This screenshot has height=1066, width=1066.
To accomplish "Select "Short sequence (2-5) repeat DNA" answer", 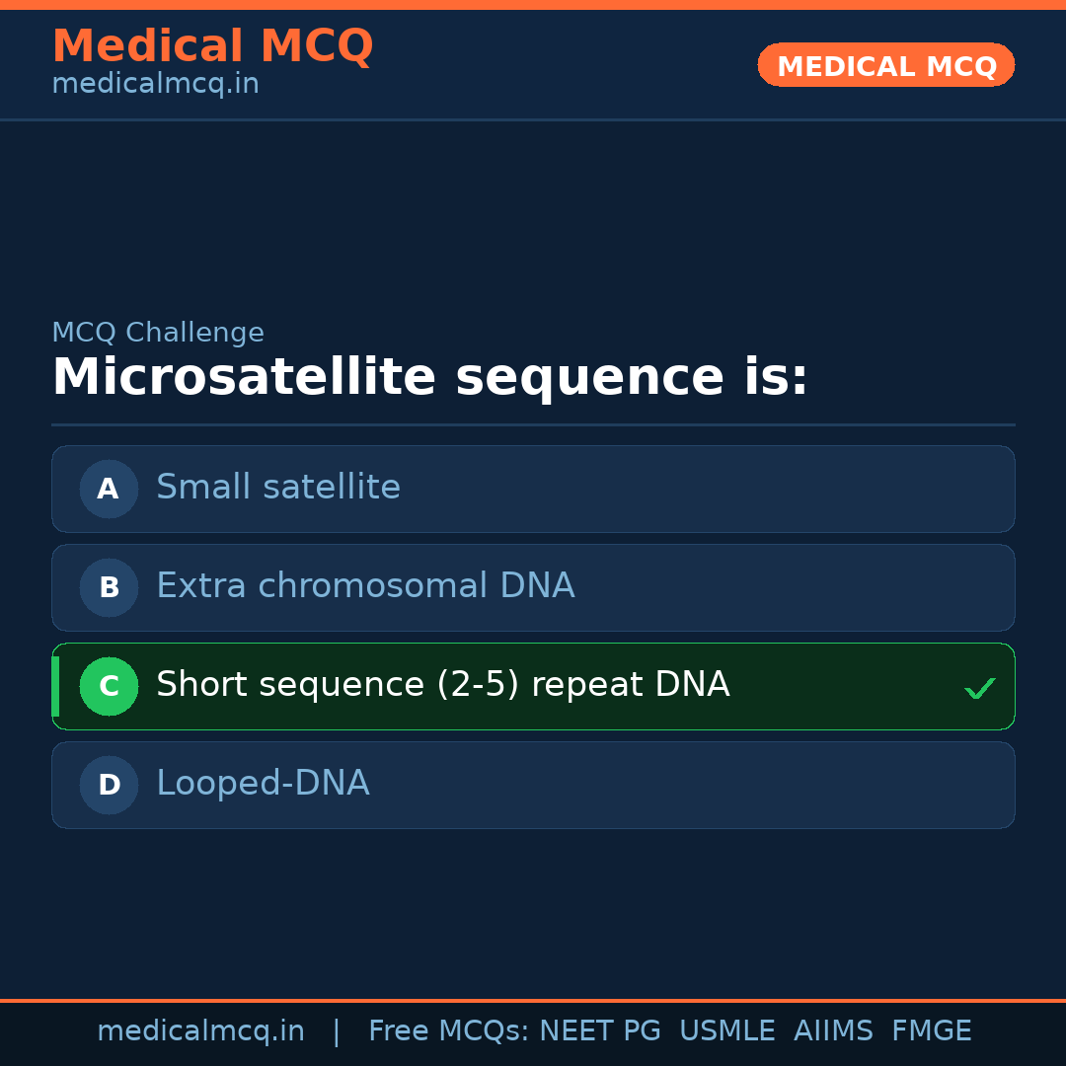I will (x=442, y=685).
